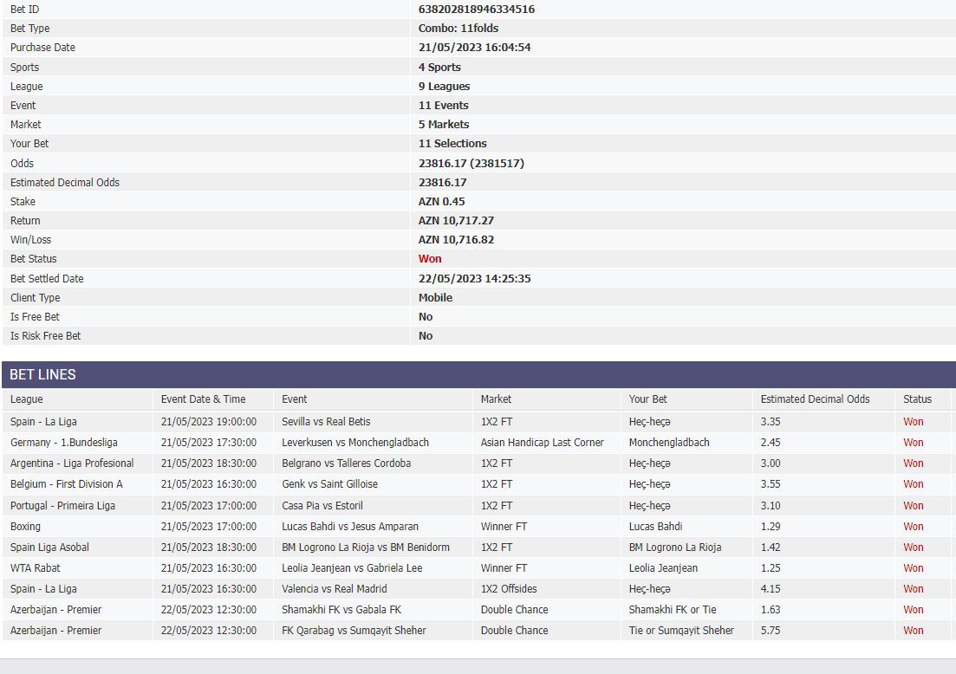Click the Lucas Bahdi vs Jesus Amparan event
956x674 pixels.
349,527
